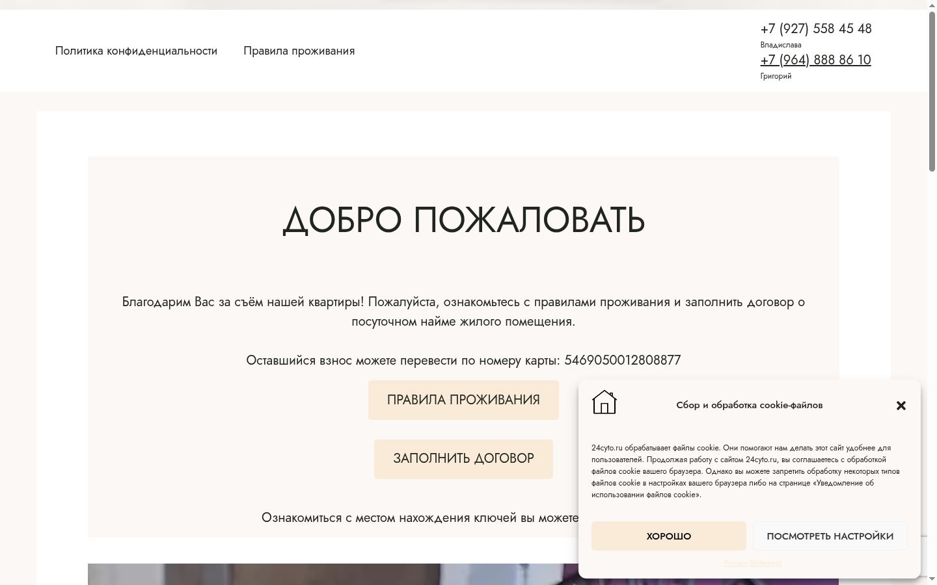
Task: Click the photo below the welcome block
Action: click(x=333, y=574)
